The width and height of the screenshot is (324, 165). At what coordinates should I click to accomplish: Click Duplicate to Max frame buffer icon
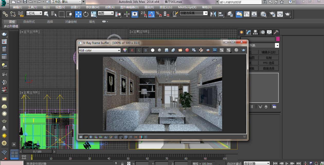point(194,50)
